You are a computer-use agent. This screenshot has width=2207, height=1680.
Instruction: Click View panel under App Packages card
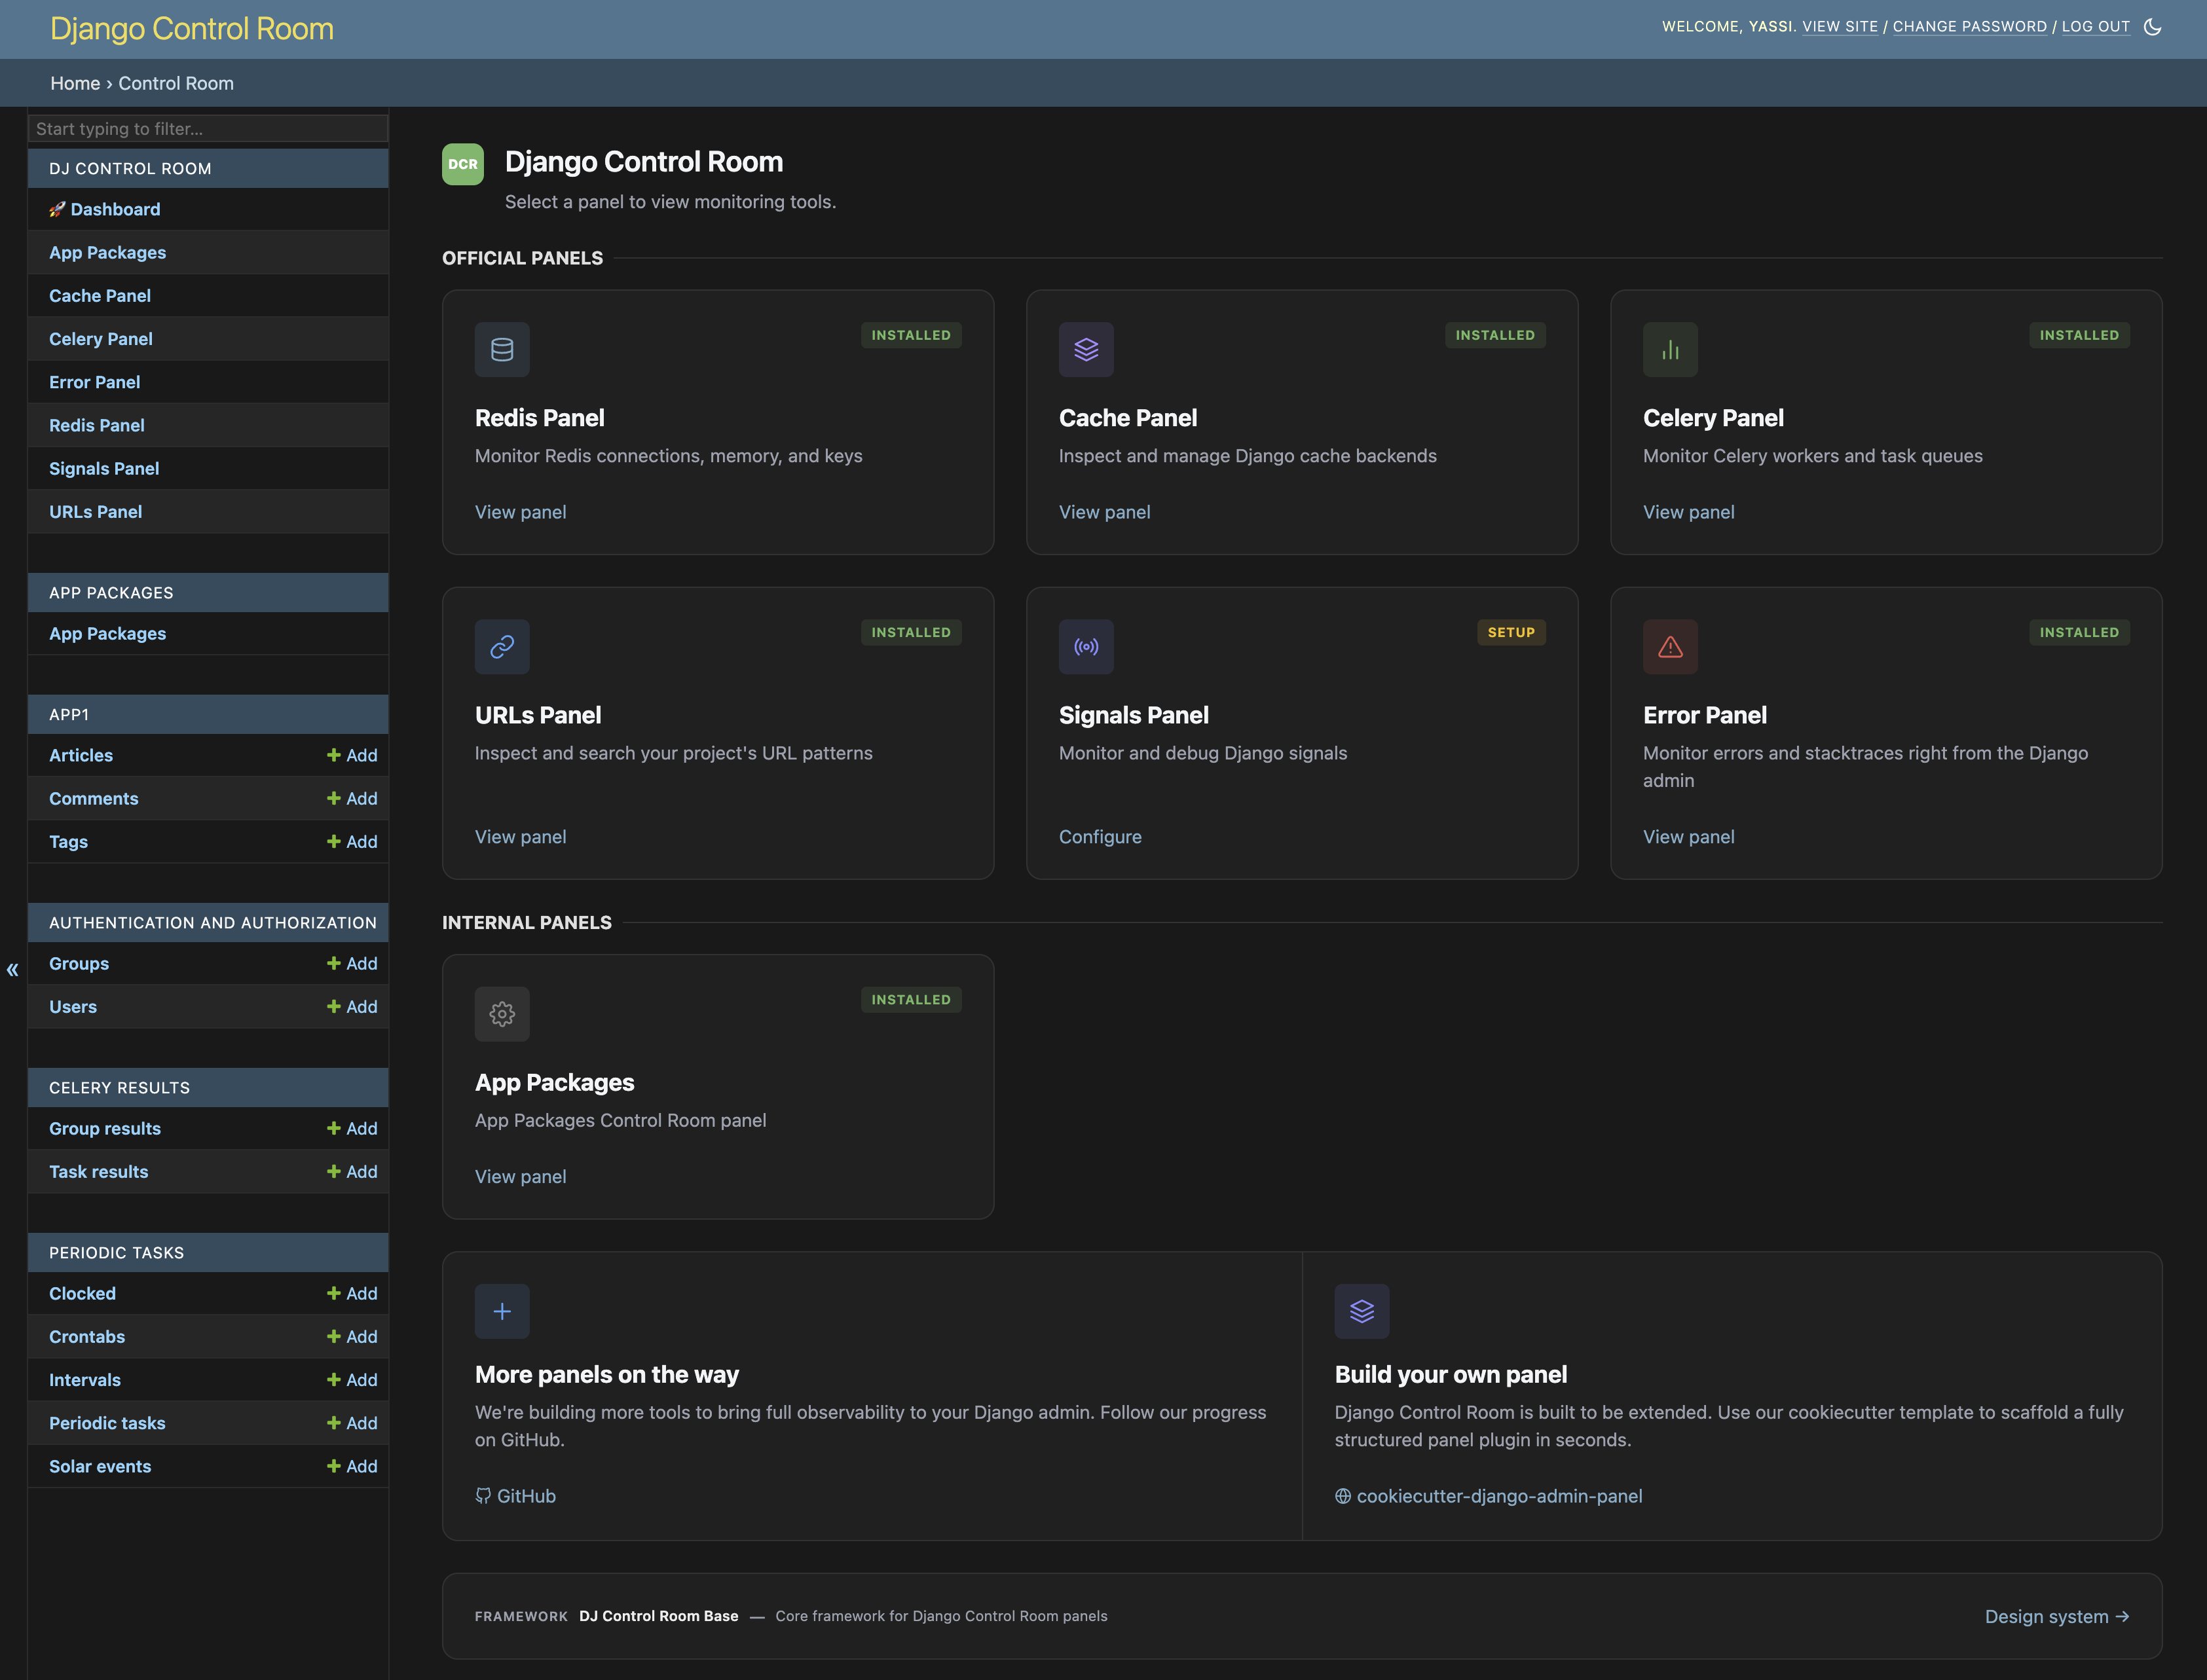point(520,1177)
